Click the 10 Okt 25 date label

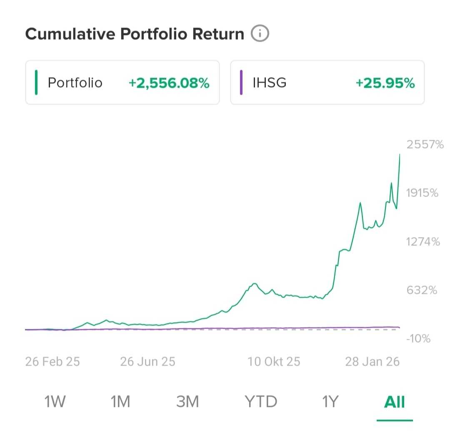pyautogui.click(x=274, y=361)
